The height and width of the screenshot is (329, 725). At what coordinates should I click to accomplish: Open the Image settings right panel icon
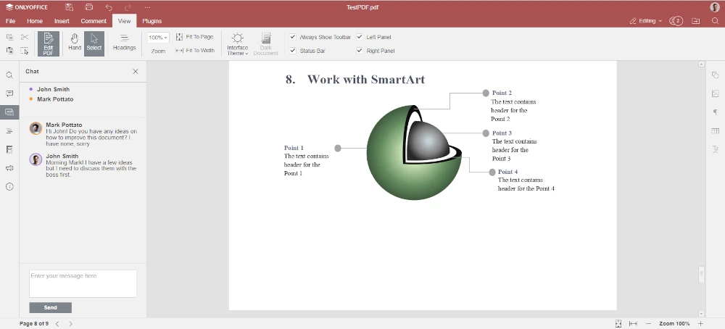tap(716, 93)
